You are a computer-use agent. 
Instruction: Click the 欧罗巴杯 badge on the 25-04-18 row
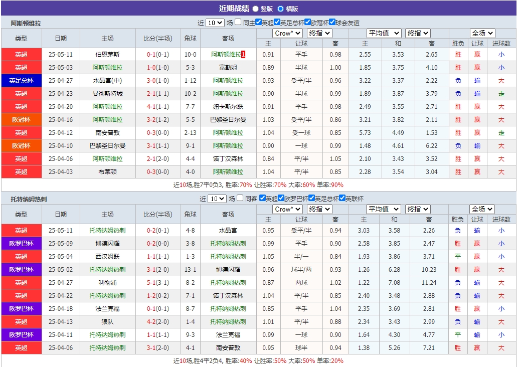click(x=21, y=308)
